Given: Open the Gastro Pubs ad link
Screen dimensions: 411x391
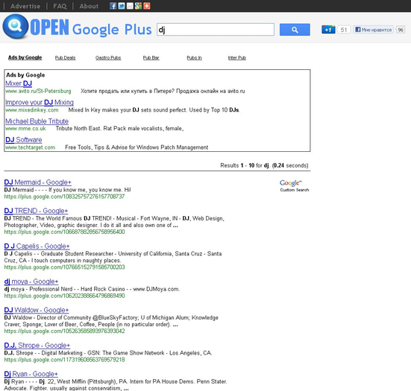Looking at the screenshot, I should coord(108,58).
